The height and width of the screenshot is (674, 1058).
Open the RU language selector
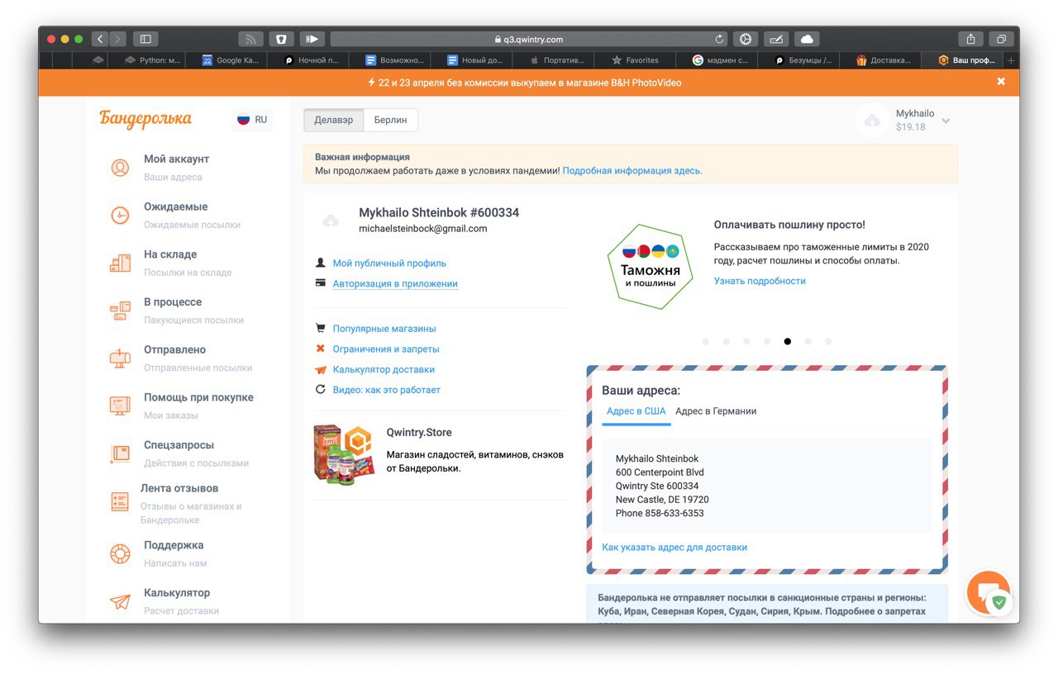tap(252, 119)
